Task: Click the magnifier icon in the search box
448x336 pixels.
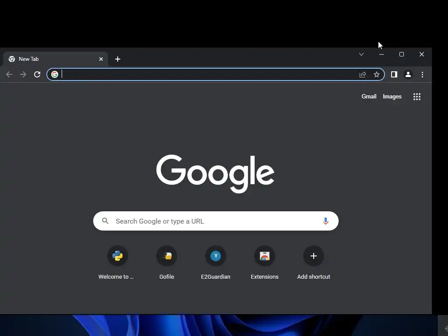Action: [x=105, y=221]
